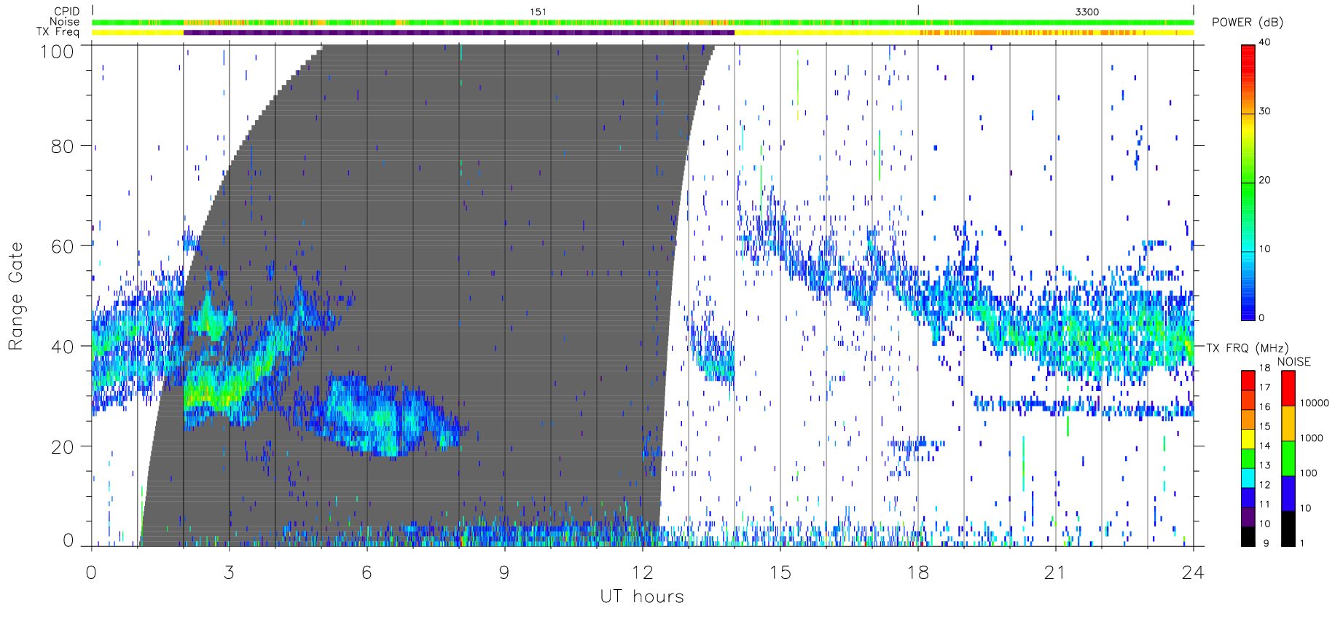Click the x-axis tick label '9'

coord(504,572)
